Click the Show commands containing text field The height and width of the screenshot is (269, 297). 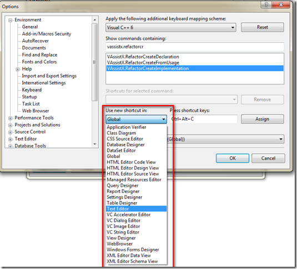pos(195,47)
